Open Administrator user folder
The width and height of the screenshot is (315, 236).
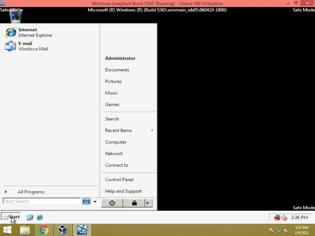120,58
